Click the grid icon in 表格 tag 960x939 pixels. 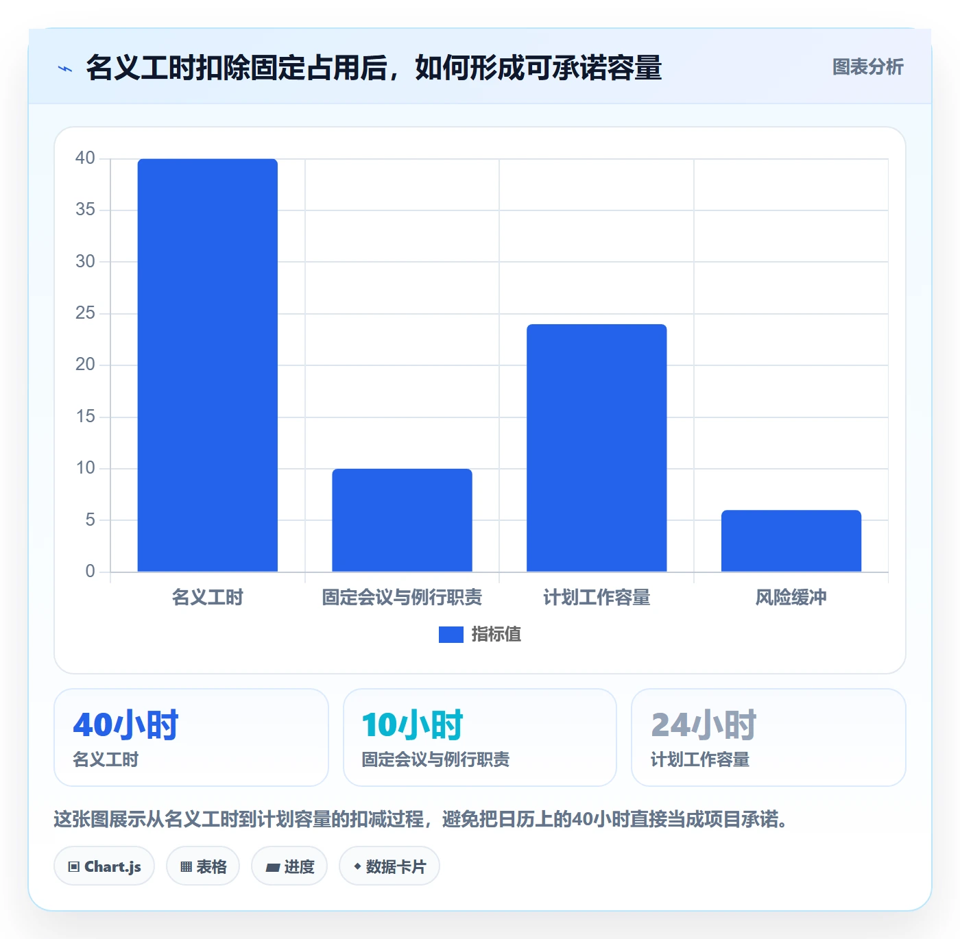pos(186,867)
